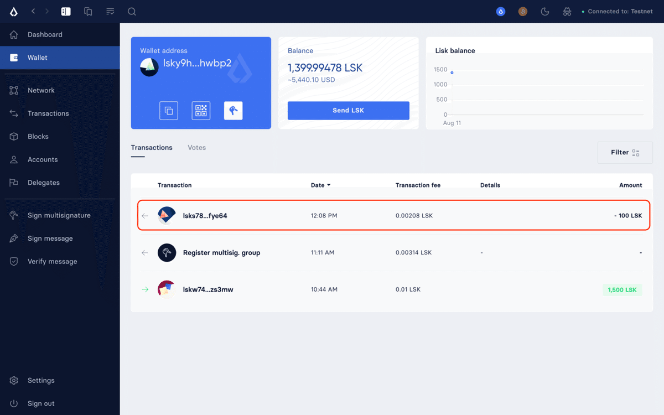Switch to the Votes tab
The height and width of the screenshot is (415, 664).
coord(196,148)
